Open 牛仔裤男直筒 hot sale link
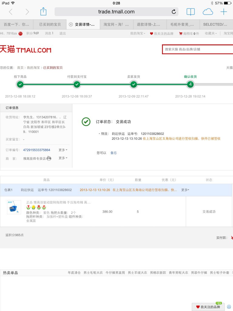Viewport: 233px width, 311px height. (115, 273)
